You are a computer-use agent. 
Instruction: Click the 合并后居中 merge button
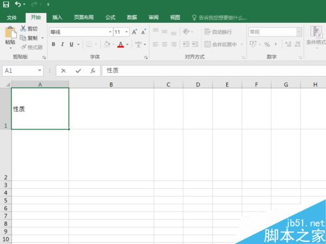(220, 44)
